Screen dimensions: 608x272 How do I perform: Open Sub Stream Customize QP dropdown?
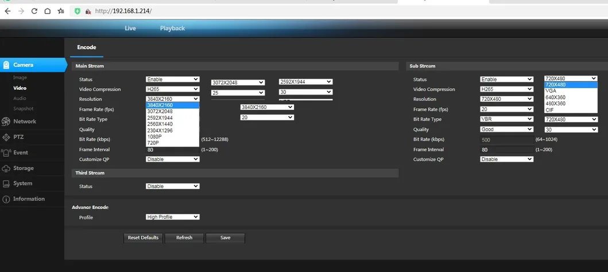point(507,159)
